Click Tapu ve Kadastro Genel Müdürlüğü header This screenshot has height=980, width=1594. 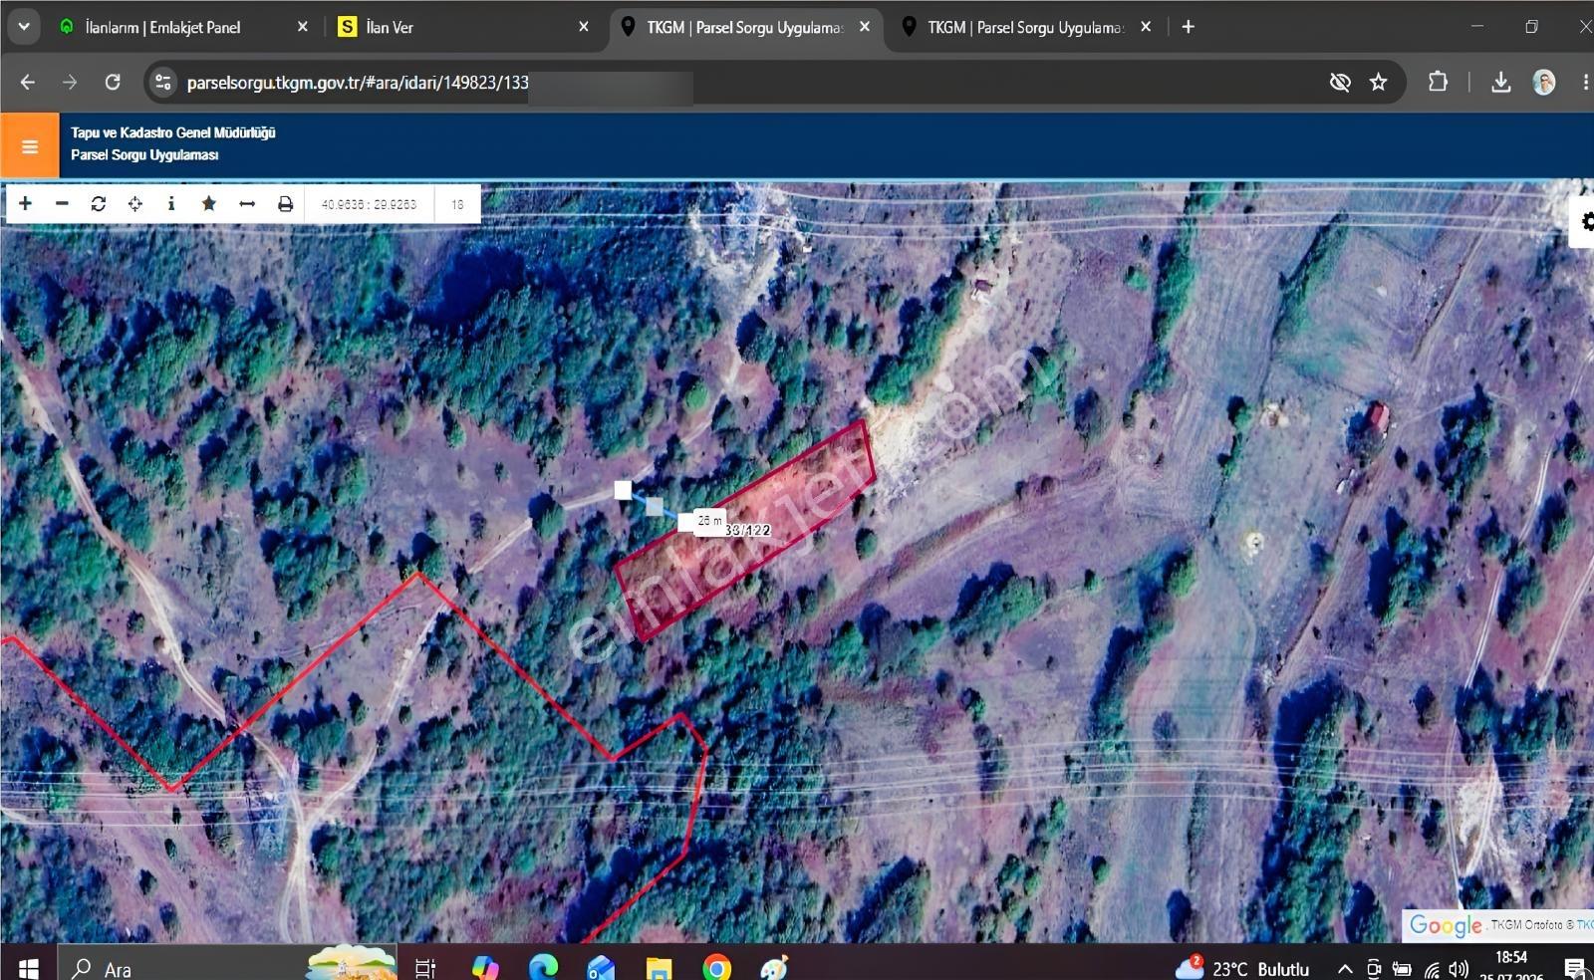point(172,132)
